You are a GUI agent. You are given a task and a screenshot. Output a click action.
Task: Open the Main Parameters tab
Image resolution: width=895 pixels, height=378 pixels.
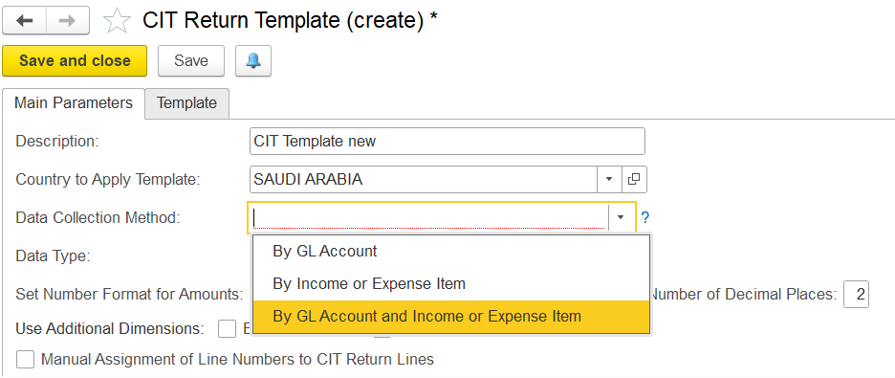(x=74, y=103)
